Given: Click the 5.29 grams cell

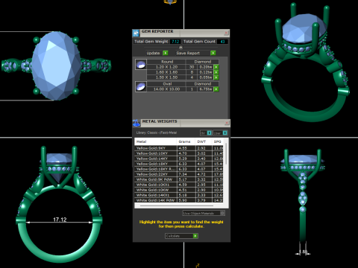Looking at the screenshot, I should pos(186,159).
